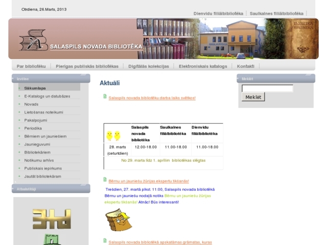Open article about apskatāmas grāmatas

point(160,242)
